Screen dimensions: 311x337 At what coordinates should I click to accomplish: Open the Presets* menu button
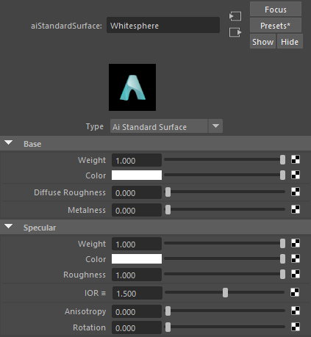point(276,25)
